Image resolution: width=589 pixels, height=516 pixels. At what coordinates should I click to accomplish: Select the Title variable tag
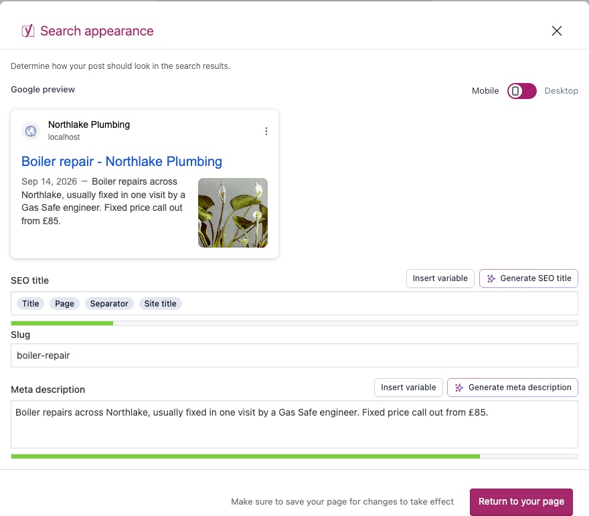point(30,303)
